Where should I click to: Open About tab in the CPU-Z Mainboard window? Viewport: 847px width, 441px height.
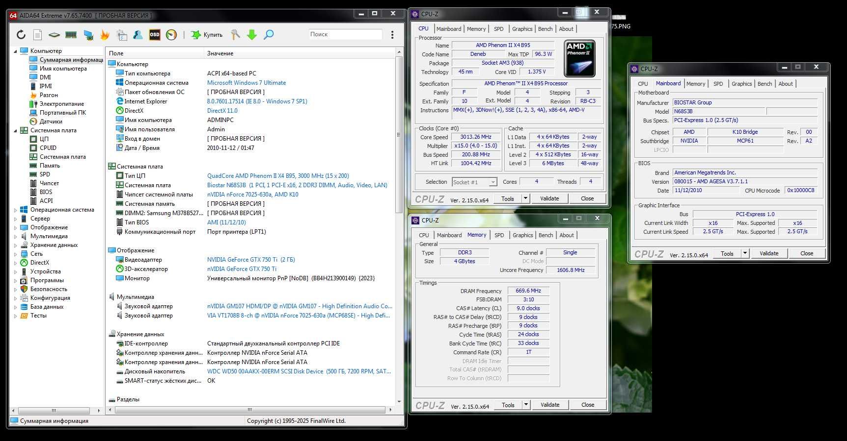point(786,84)
